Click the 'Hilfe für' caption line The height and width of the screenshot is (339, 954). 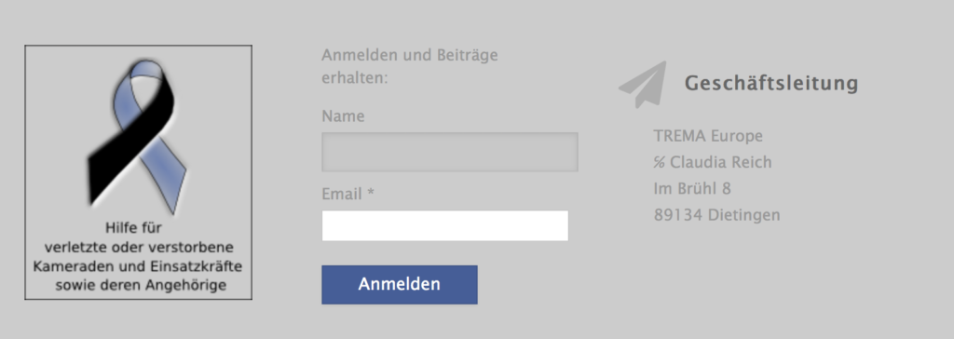(x=133, y=229)
